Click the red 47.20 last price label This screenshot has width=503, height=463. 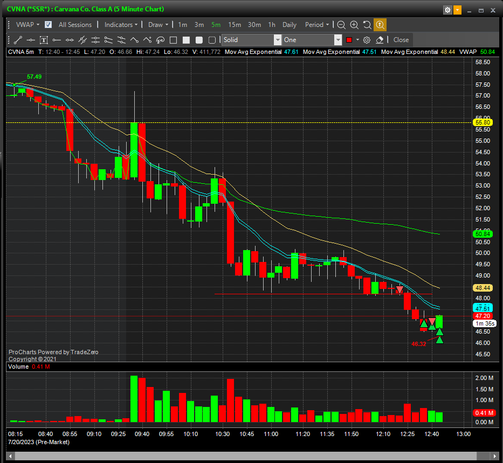coord(483,316)
